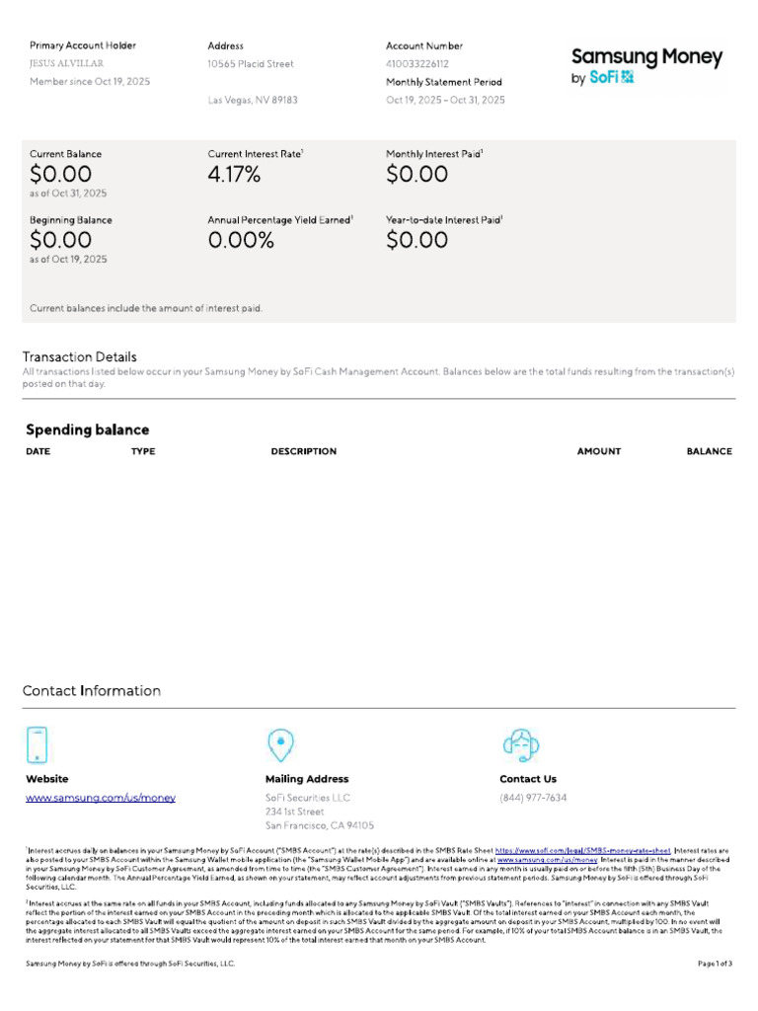Click the Contact Us phone number (844) 977-7634

pyautogui.click(x=533, y=798)
